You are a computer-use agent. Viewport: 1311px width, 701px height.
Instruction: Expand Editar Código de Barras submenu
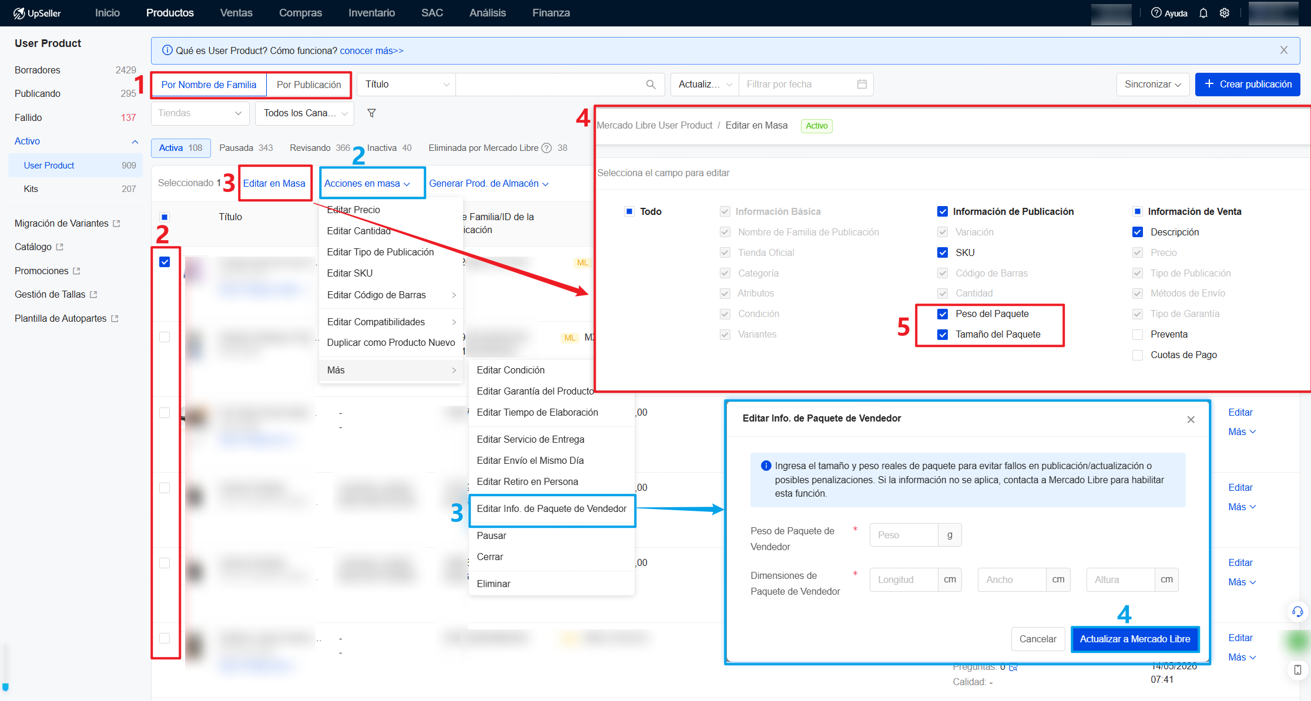point(391,295)
